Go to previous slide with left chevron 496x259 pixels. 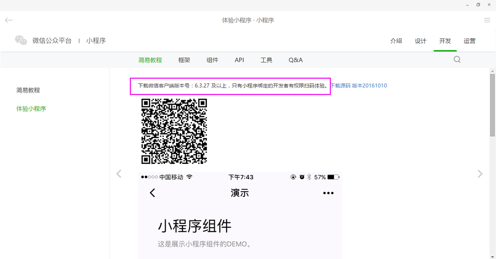click(x=119, y=174)
